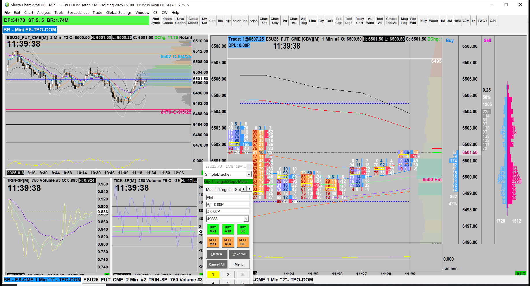Open the trade window Menu button

tap(239, 264)
